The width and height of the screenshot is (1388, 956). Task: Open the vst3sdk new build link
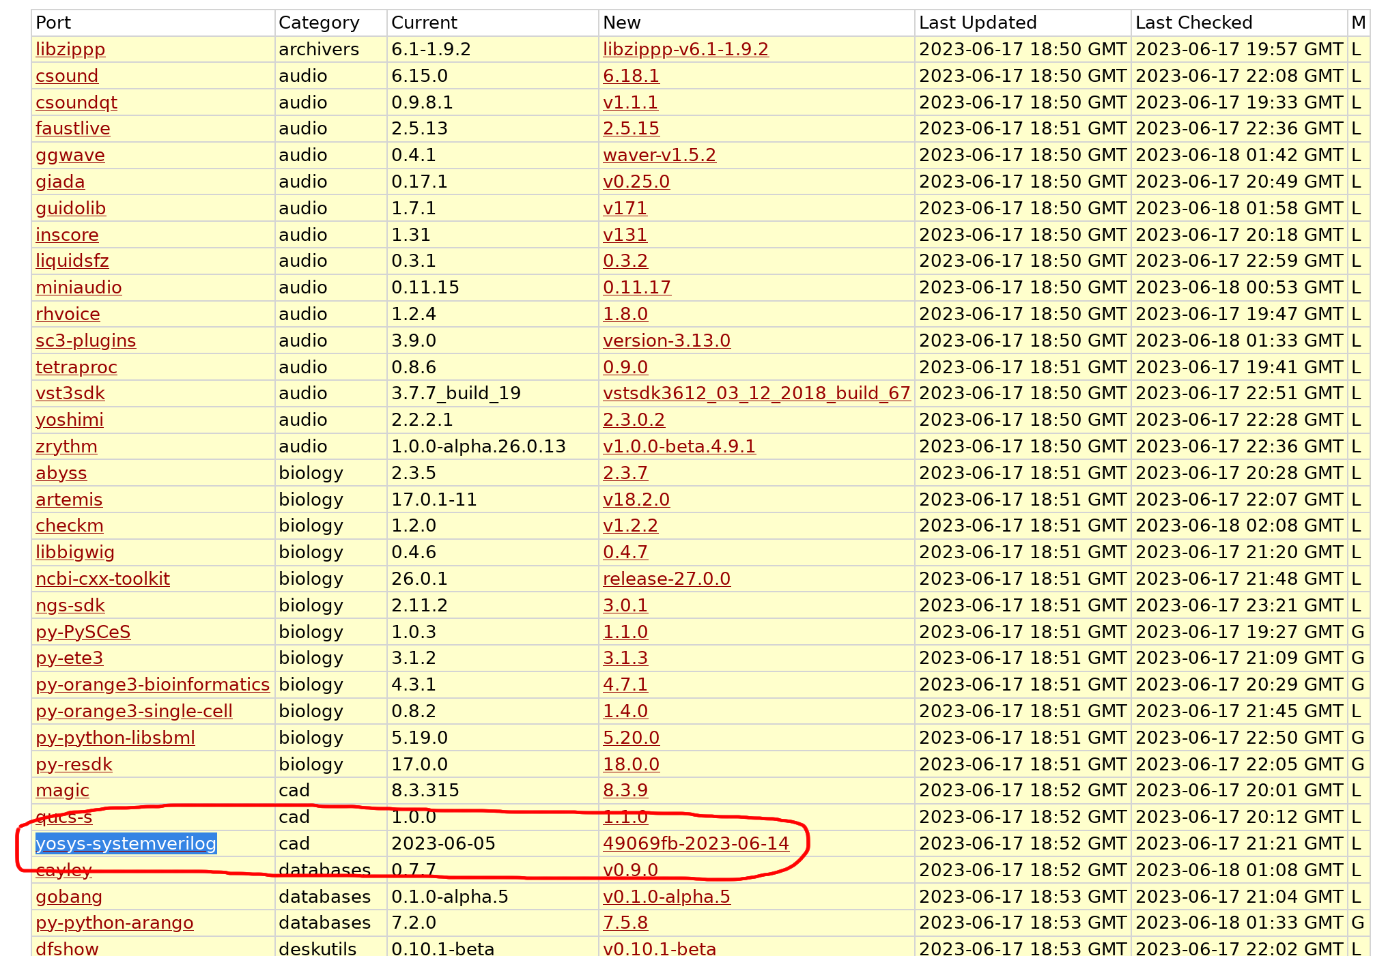pos(756,392)
